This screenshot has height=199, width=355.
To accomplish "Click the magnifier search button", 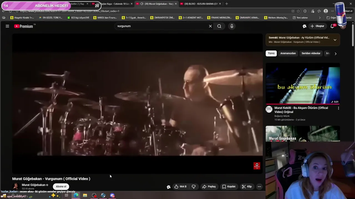I will pyautogui.click(x=219, y=26).
